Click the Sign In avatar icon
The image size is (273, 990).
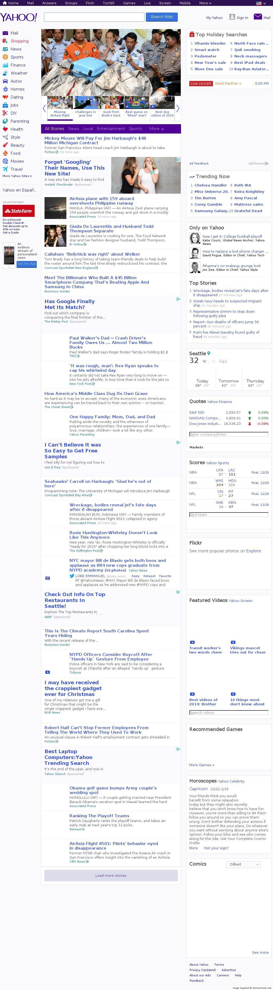pyautogui.click(x=232, y=17)
